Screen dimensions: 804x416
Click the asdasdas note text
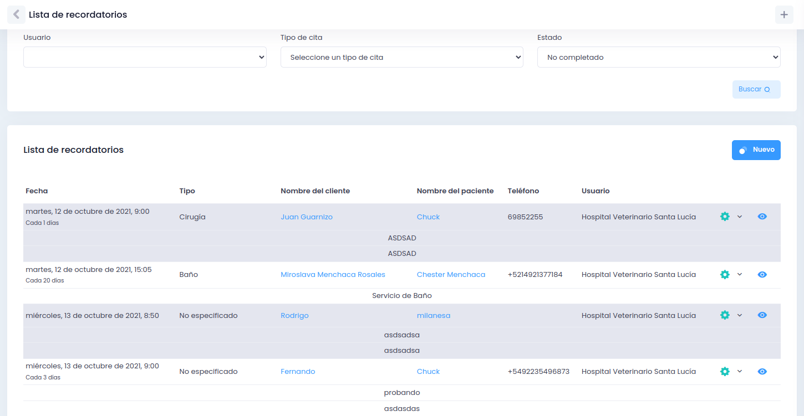[x=402, y=409]
